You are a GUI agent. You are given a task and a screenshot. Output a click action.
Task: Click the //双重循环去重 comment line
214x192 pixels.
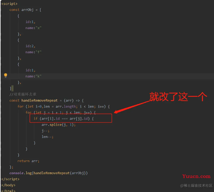(x=23, y=94)
